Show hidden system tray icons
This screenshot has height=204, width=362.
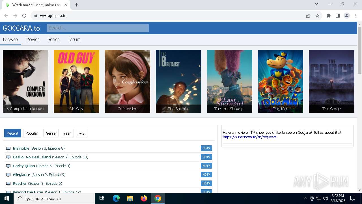pos(305,198)
